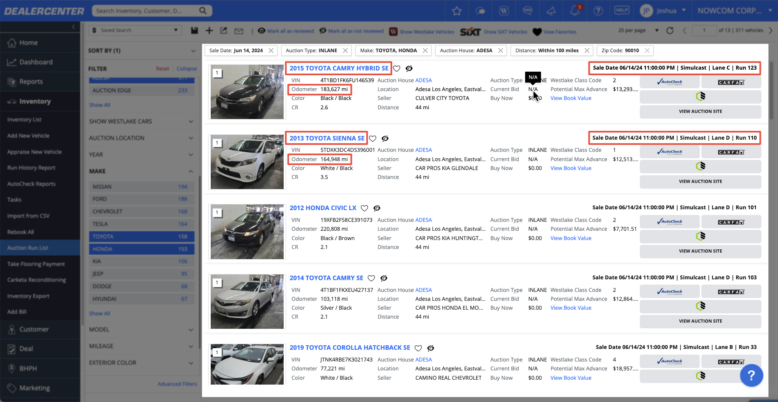
Task: Select Run History Report in sidebar
Action: [x=31, y=168]
